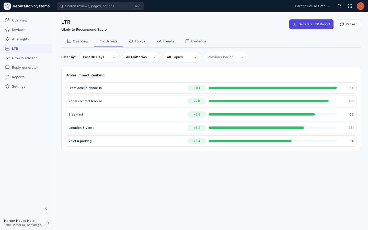368x230 pixels.
Task: Open the JR user avatar menu
Action: point(361,6)
